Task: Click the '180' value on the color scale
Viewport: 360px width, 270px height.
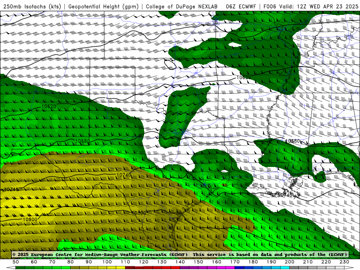Action: (x=253, y=262)
